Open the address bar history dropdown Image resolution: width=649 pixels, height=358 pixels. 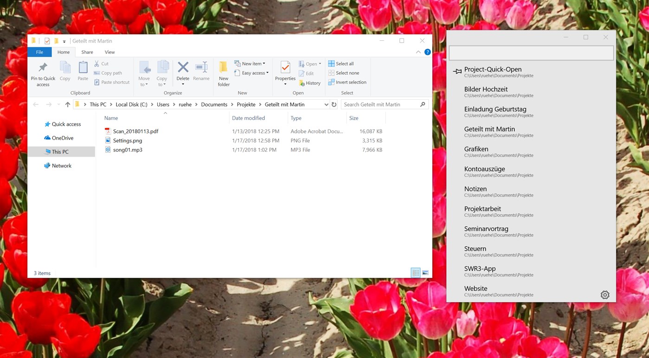(327, 104)
